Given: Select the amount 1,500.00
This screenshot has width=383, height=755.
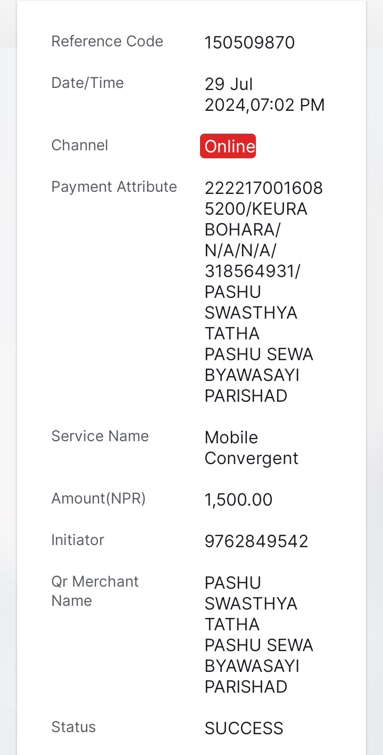Looking at the screenshot, I should [x=238, y=500].
